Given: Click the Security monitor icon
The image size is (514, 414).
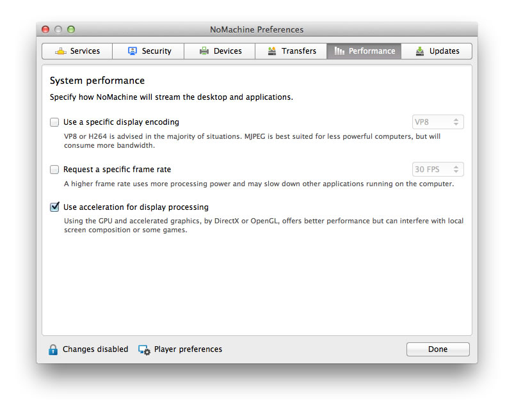Looking at the screenshot, I should pos(133,51).
